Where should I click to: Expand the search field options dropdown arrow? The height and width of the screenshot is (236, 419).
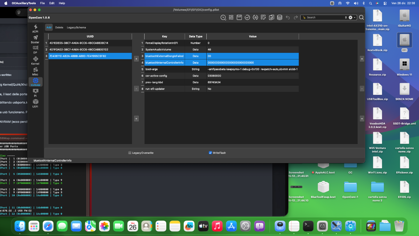[355, 17]
